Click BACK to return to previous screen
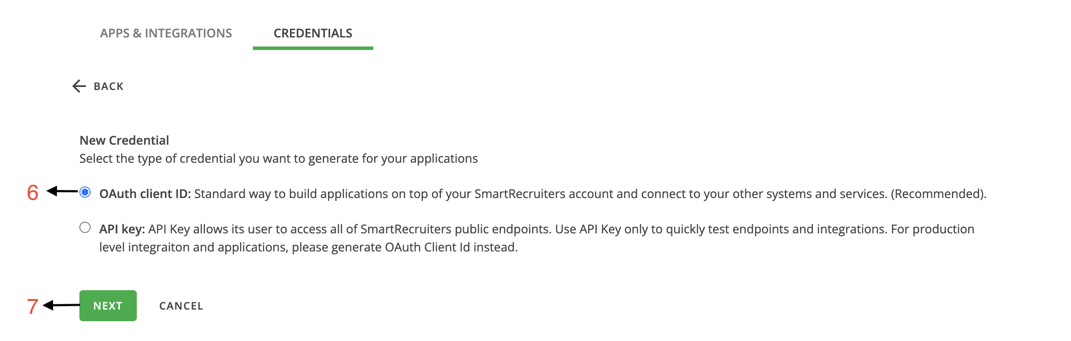Image resolution: width=1071 pixels, height=341 pixels. pyautogui.click(x=107, y=86)
